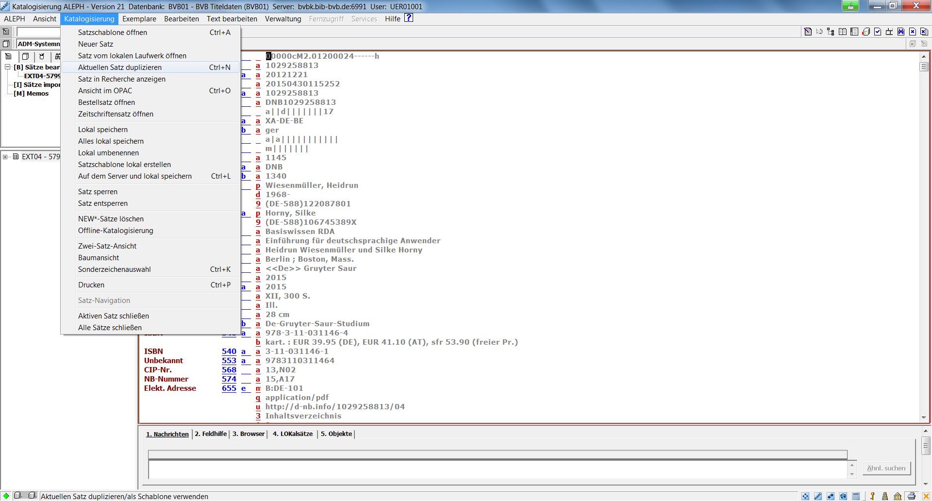This screenshot has height=501, width=932.
Task: Click the open book icon in top toolbar
Action: coord(843,32)
